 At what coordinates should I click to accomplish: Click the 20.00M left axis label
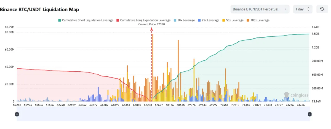pos(10,84)
